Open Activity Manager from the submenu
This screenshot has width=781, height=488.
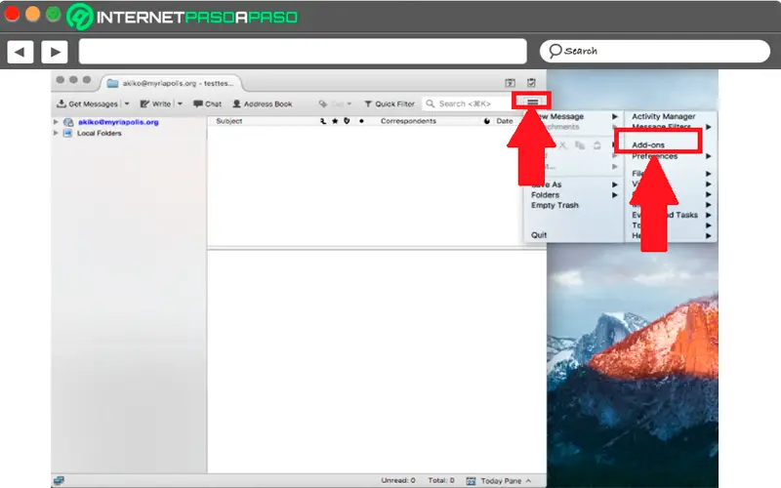[664, 116]
